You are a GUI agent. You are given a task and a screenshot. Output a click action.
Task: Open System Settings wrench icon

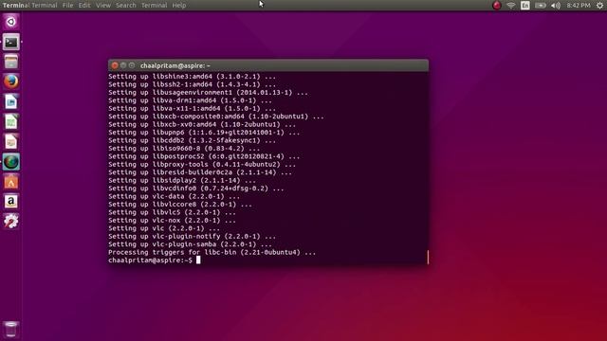click(x=10, y=222)
